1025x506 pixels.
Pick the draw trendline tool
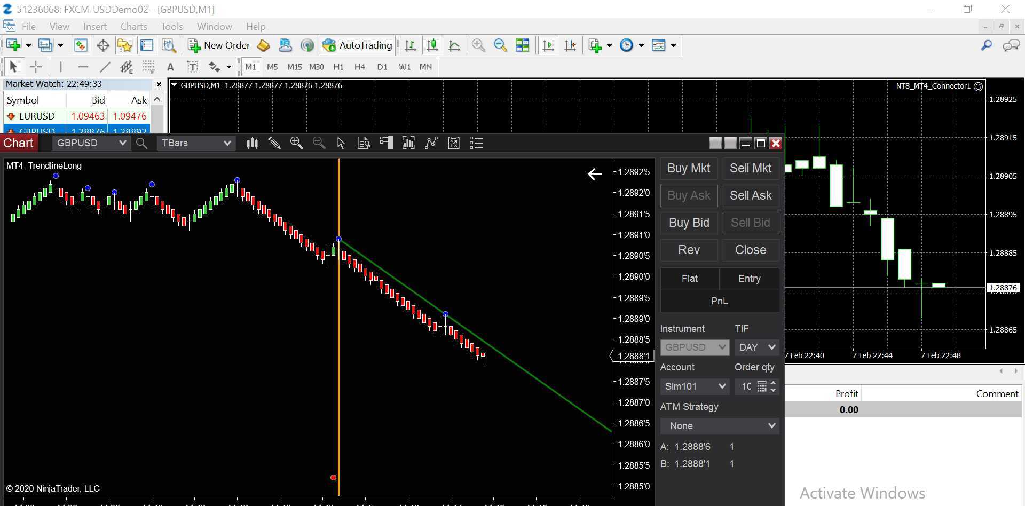click(x=105, y=67)
